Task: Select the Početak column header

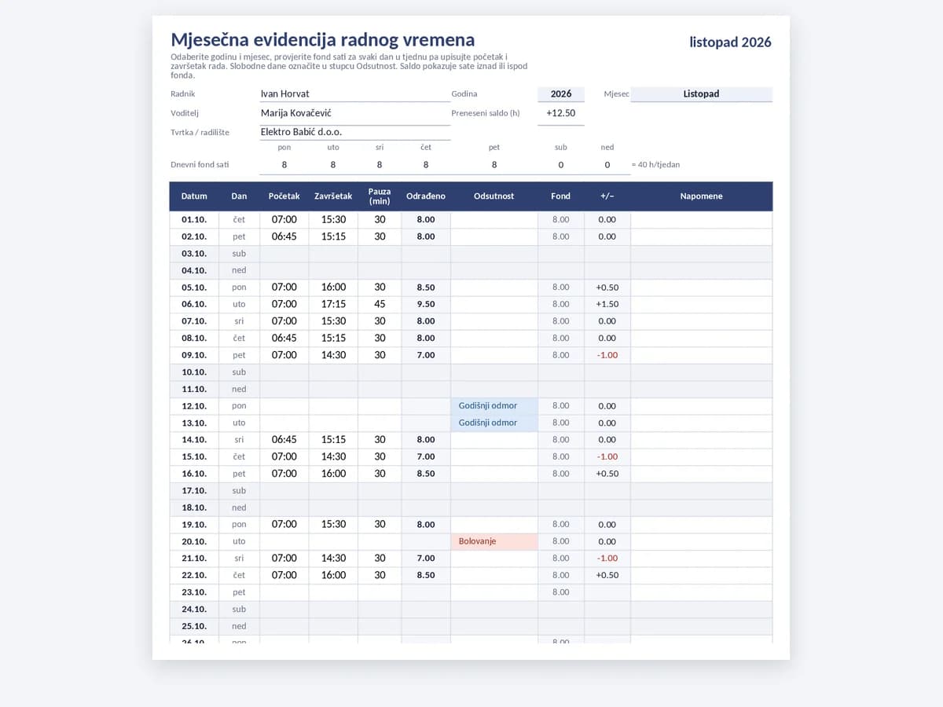Action: [x=284, y=196]
